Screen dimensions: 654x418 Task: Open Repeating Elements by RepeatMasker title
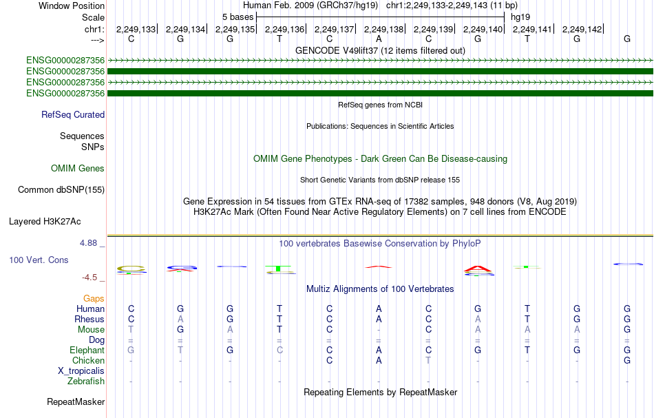coord(380,393)
